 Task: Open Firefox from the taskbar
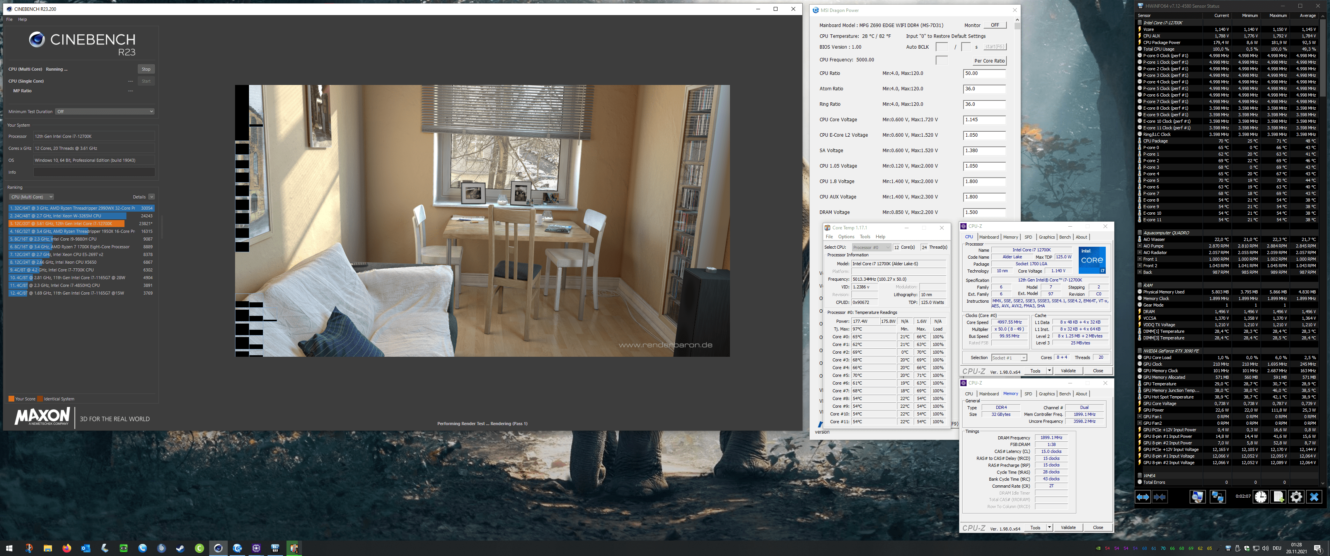(66, 548)
